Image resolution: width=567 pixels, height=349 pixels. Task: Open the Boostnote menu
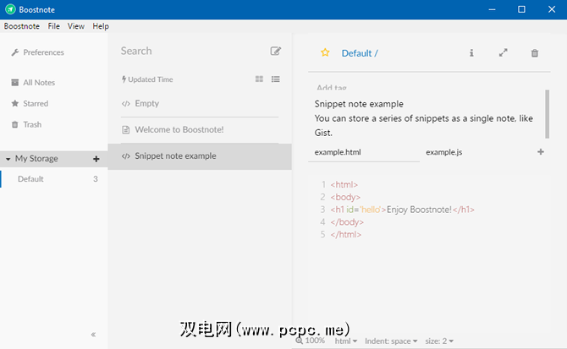(22, 26)
